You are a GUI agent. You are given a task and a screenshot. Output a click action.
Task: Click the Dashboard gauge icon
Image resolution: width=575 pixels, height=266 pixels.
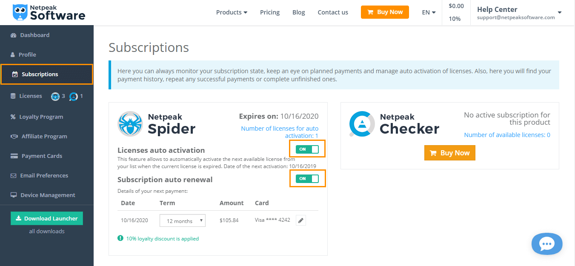[13, 35]
